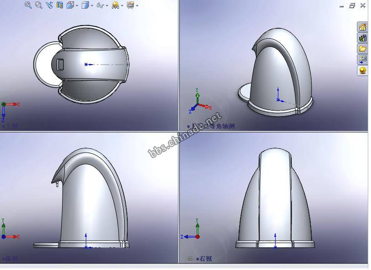Viewport: 371px width, 270px height.
Task: Click the Hide/Show Items glasses icon
Action: point(100,5)
